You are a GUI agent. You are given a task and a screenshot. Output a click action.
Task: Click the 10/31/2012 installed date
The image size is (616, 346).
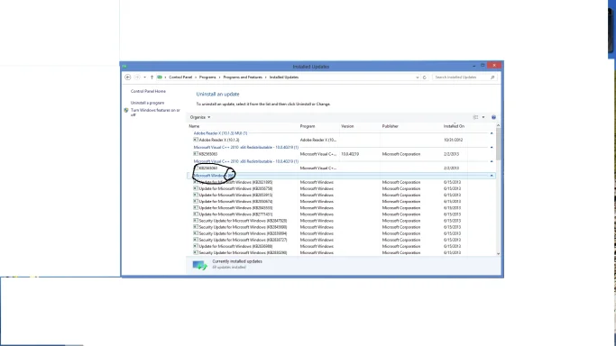pyautogui.click(x=453, y=140)
